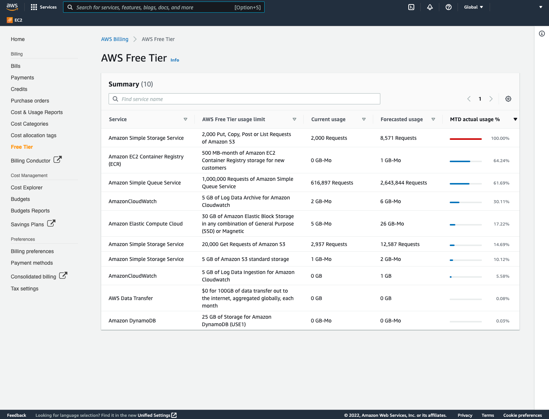Select Budgets in the sidebar
Screen dimensions: 549x419
click(x=20, y=199)
